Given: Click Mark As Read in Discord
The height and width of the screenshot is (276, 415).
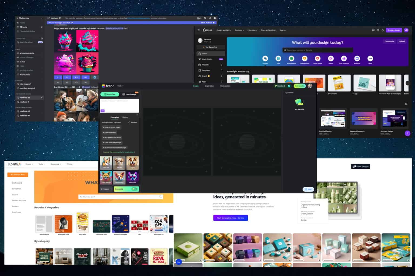Looking at the screenshot, I should pyautogui.click(x=208, y=23).
